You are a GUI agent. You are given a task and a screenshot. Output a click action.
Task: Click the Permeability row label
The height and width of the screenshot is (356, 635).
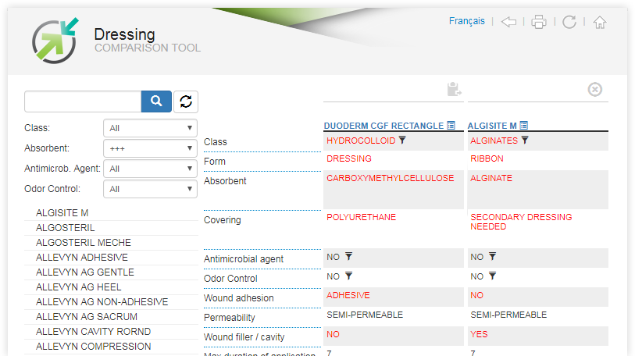coord(230,318)
